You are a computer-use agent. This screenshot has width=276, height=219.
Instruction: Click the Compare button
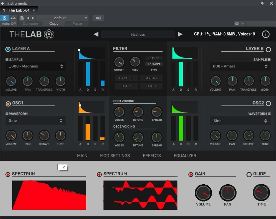[31, 23]
